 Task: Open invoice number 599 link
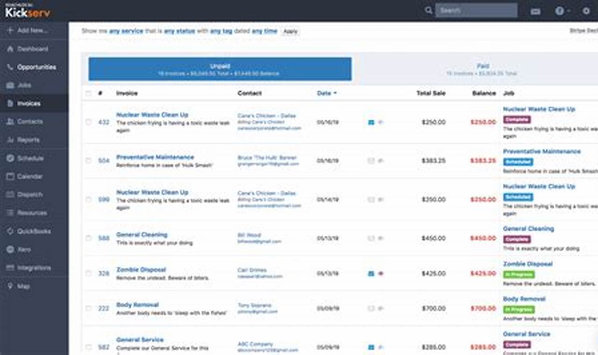pos(103,199)
